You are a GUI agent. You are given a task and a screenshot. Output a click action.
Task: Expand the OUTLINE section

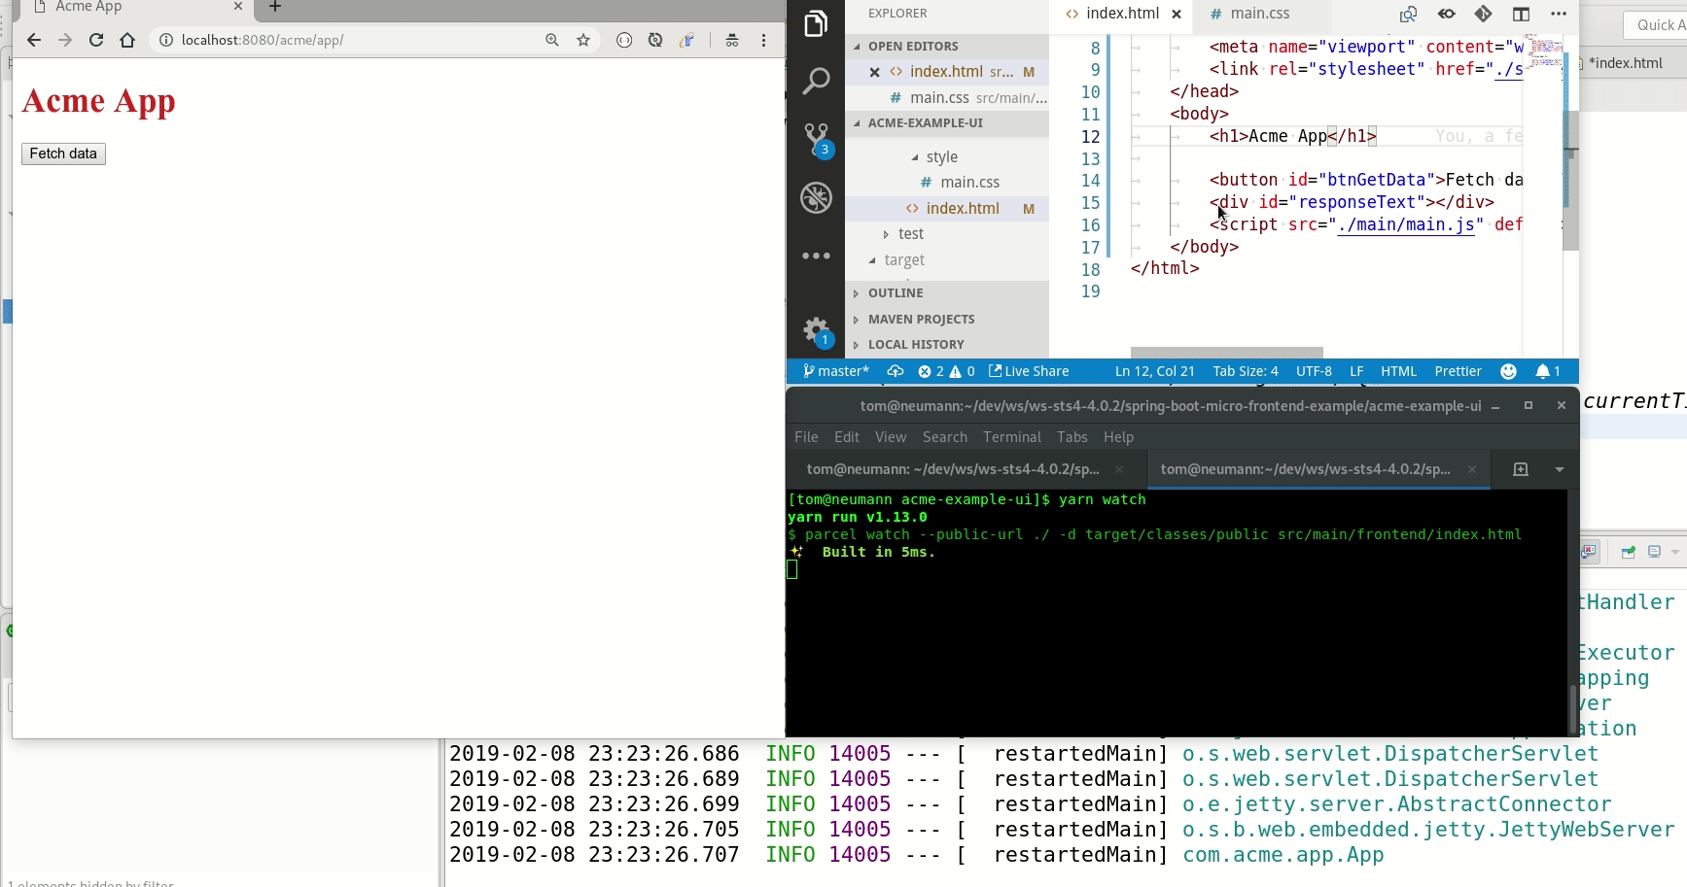(x=896, y=293)
